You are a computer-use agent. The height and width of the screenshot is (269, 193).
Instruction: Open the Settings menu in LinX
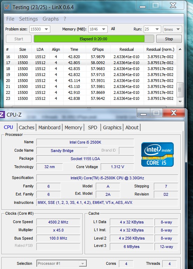tap(28, 19)
